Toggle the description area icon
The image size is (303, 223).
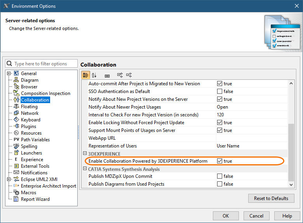click(107, 75)
